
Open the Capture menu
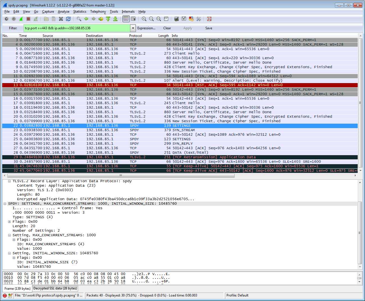click(x=48, y=12)
